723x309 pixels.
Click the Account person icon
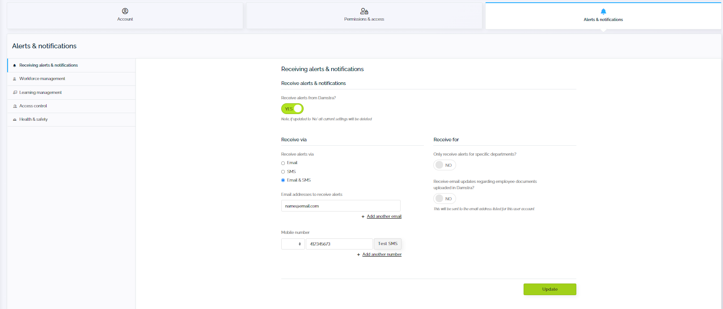[x=125, y=11]
